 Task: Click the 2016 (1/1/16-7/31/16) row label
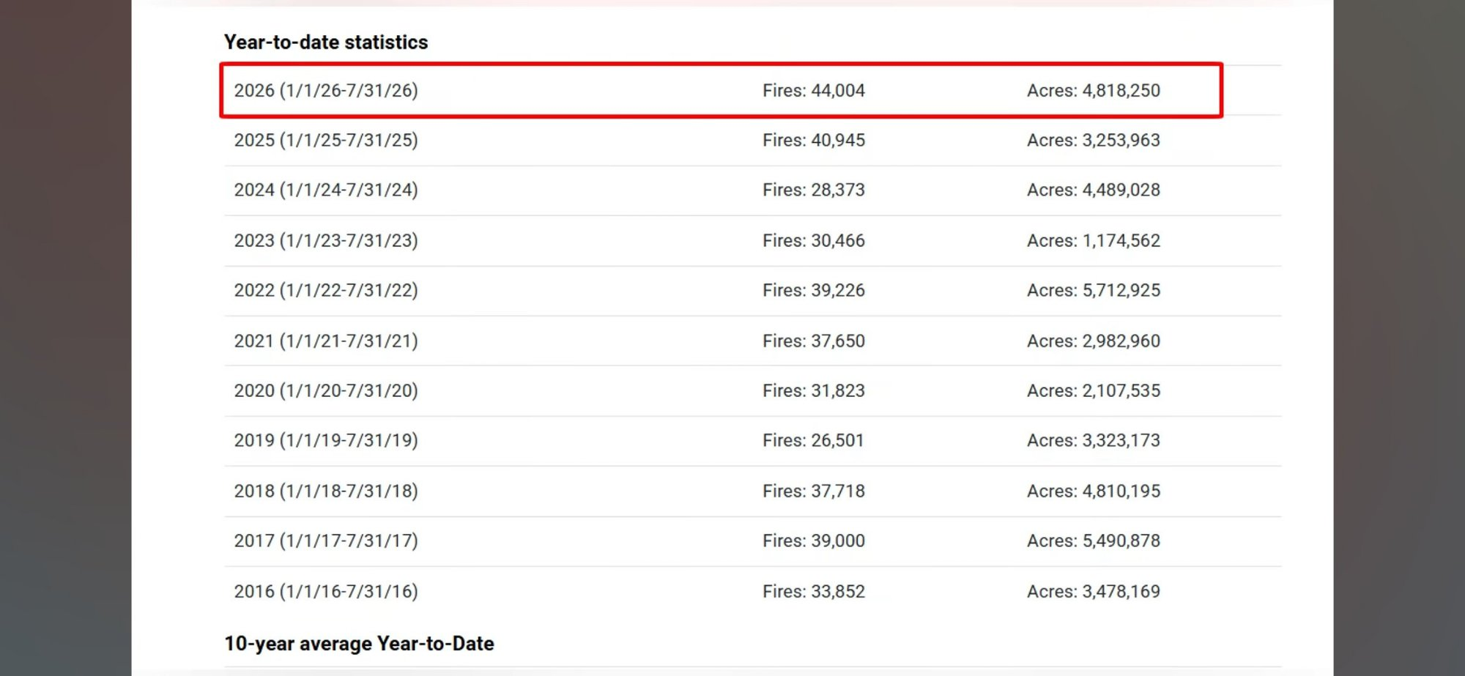(x=326, y=591)
